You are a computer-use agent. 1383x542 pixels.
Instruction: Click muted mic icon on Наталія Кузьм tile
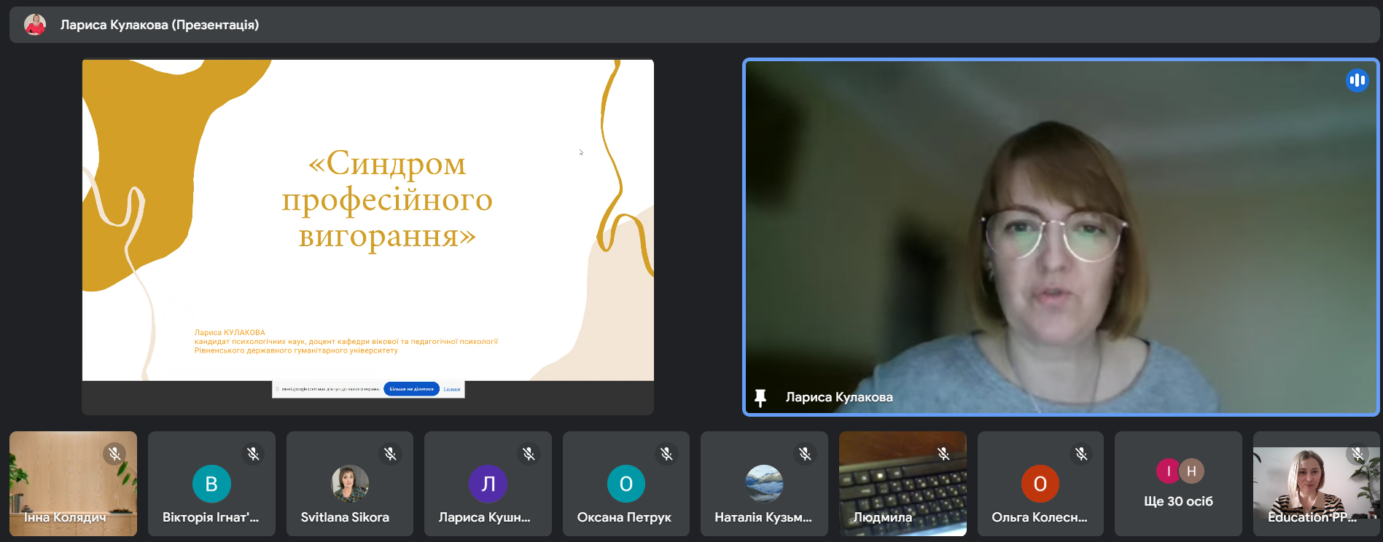(805, 454)
